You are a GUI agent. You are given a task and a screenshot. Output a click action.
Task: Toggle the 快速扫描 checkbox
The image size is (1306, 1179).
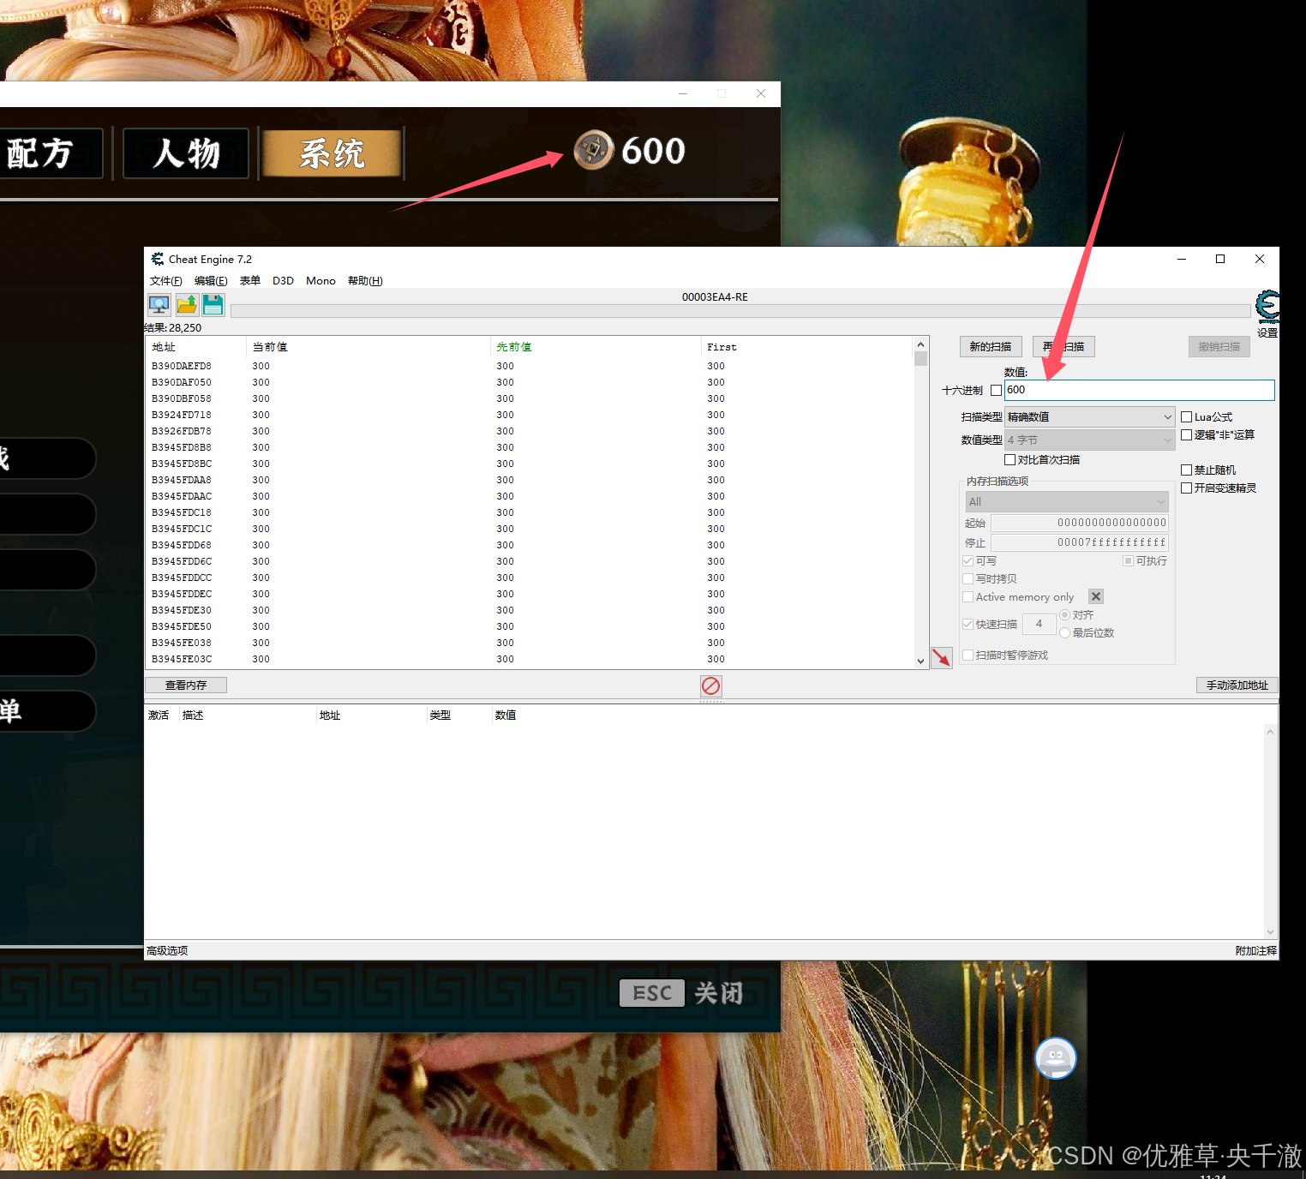click(968, 625)
